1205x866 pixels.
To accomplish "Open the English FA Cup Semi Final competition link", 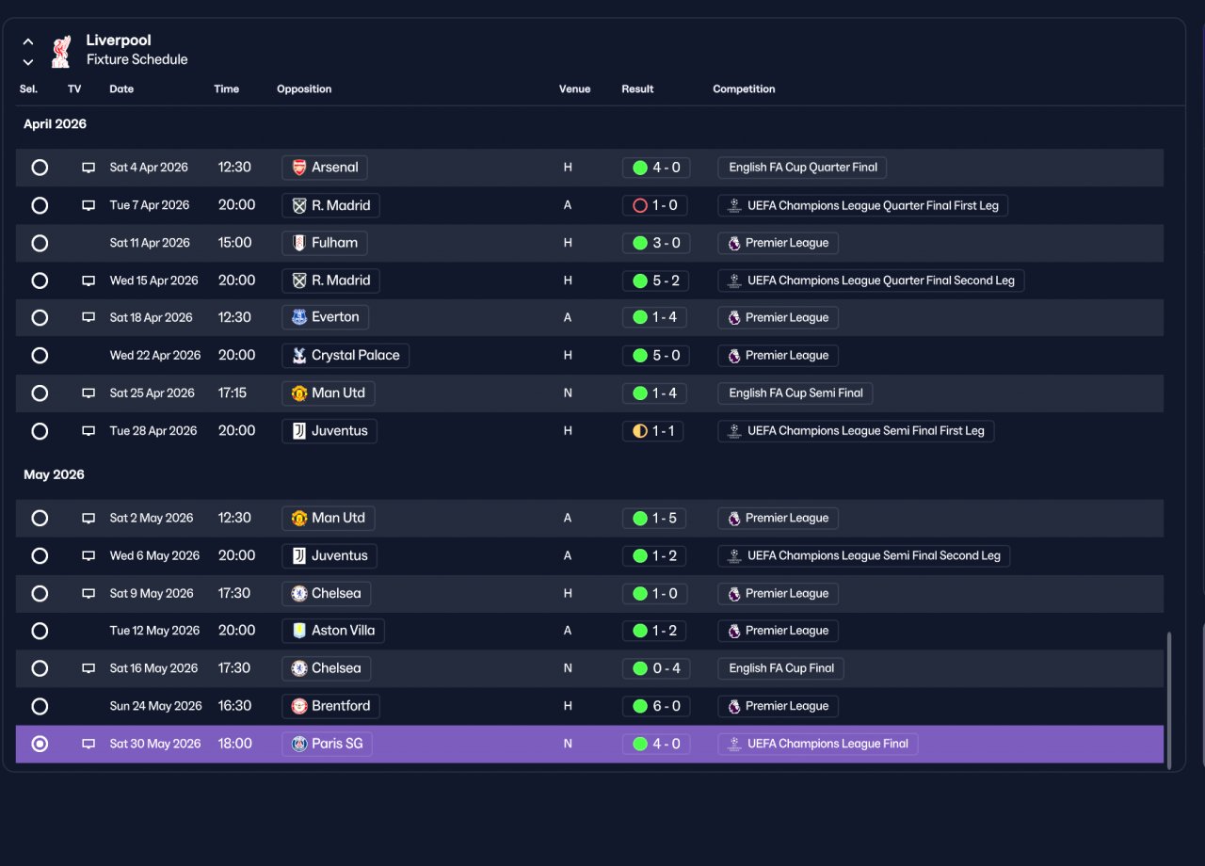I will click(795, 393).
